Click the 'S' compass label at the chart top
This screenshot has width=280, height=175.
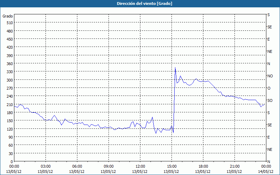pyautogui.click(x=268, y=15)
